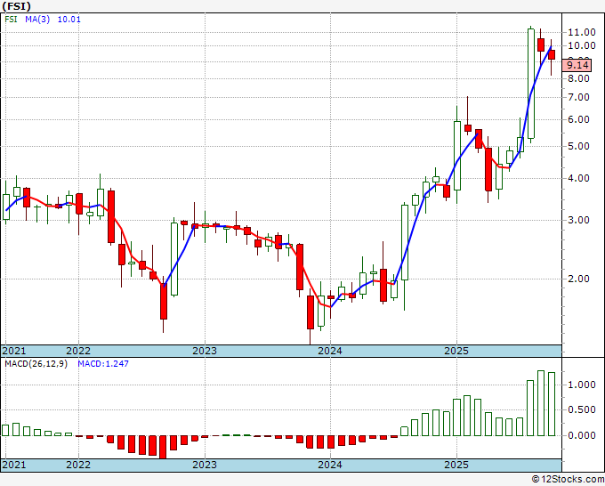Click the 0.500 MACD axis label
Image resolution: width=605 pixels, height=486 pixels.
(x=582, y=410)
